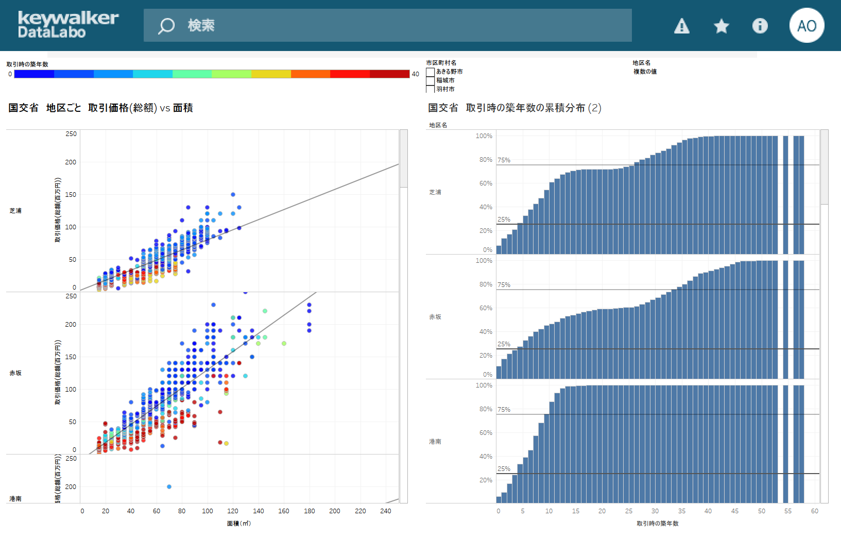Check the 稲城市 checkbox

(431, 80)
